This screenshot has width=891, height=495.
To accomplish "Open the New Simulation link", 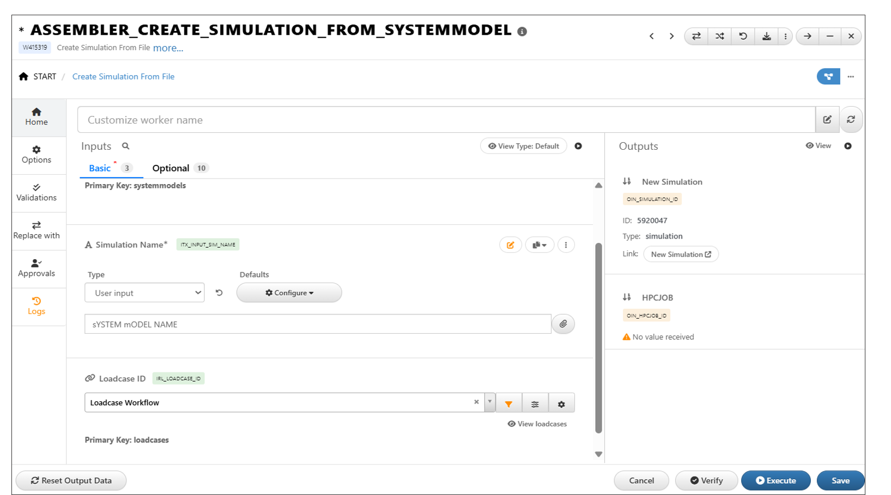I will point(681,254).
